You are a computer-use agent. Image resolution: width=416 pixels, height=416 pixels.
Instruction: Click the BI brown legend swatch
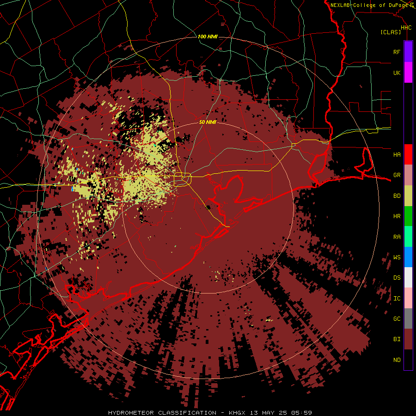(x=408, y=339)
